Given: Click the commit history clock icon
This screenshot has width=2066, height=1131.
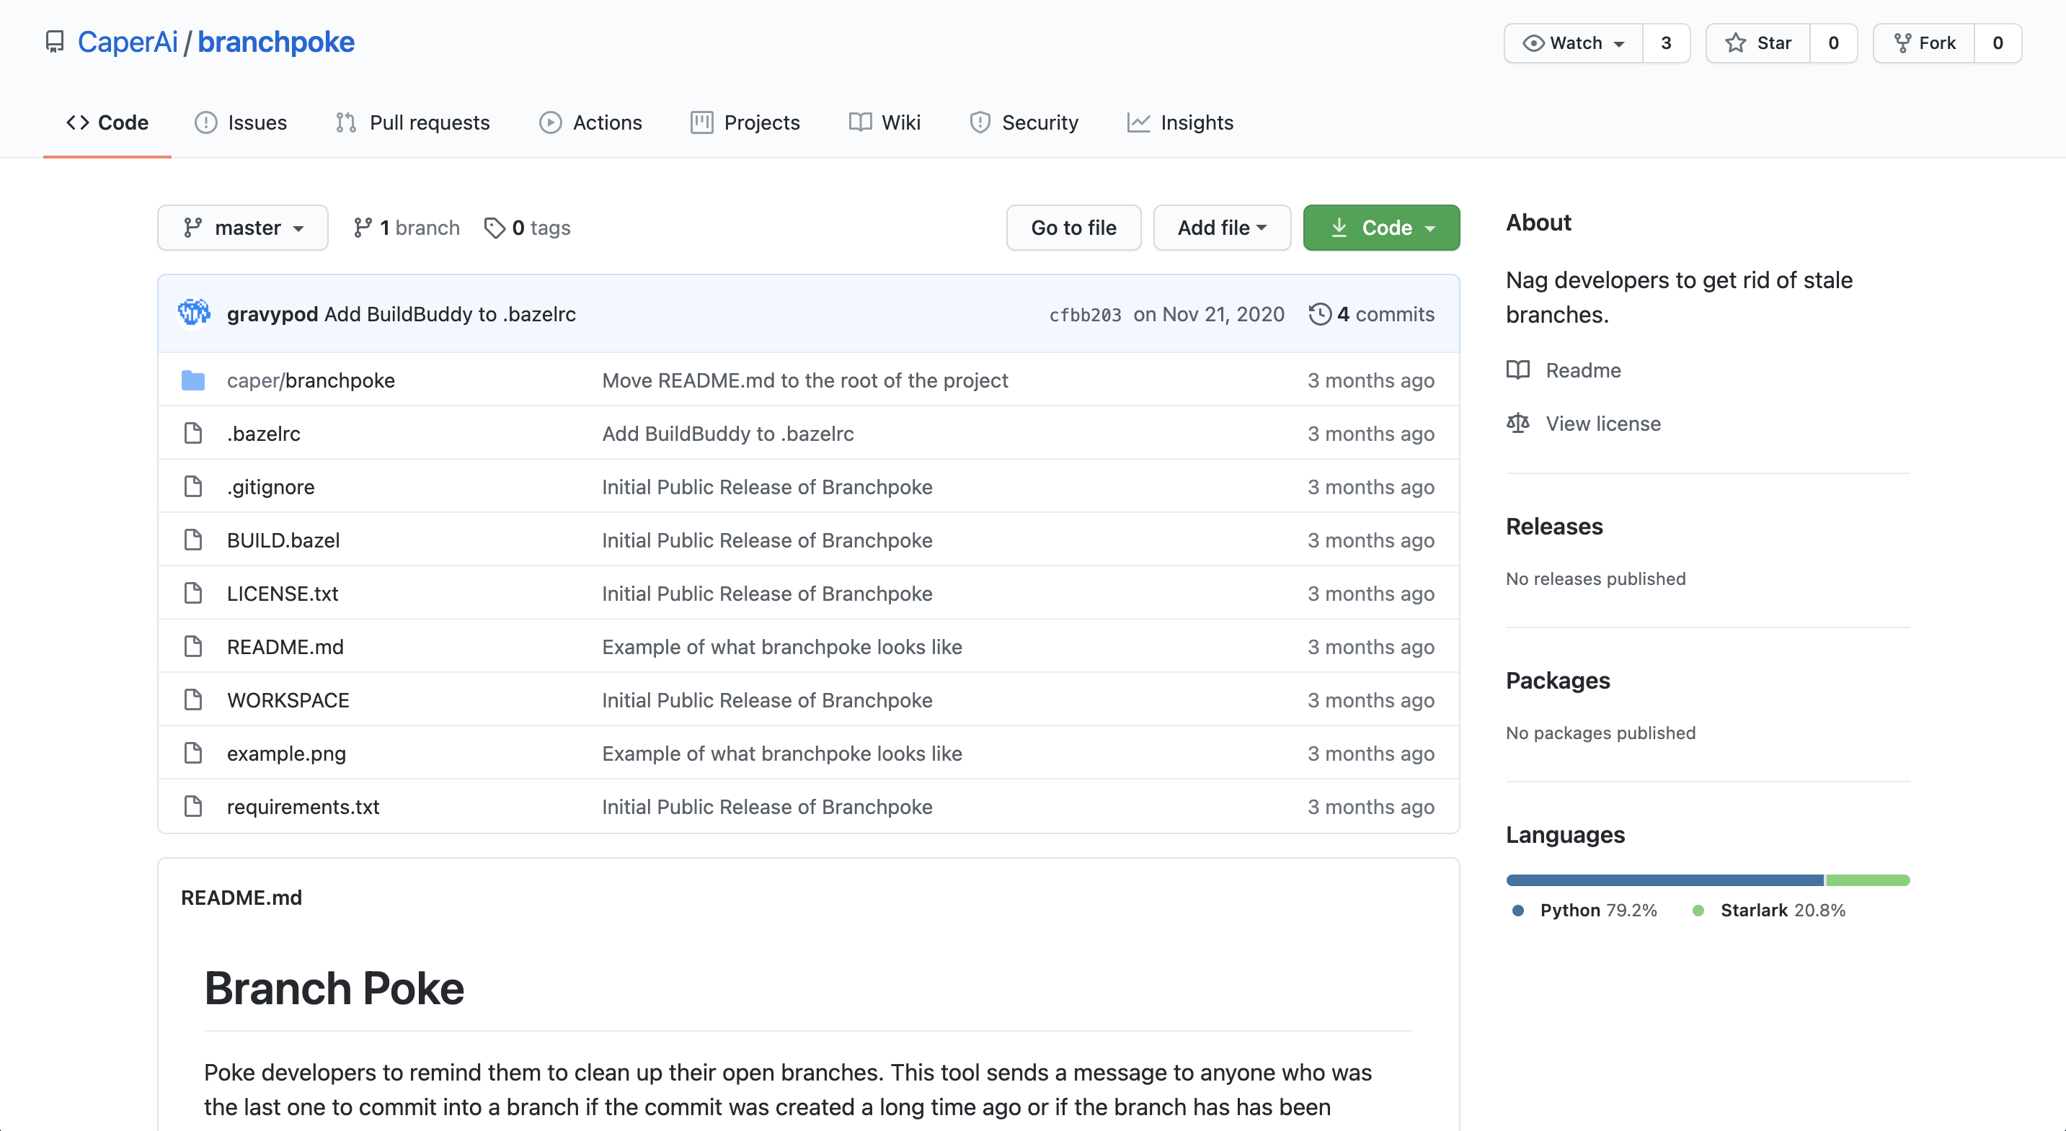Looking at the screenshot, I should tap(1319, 313).
